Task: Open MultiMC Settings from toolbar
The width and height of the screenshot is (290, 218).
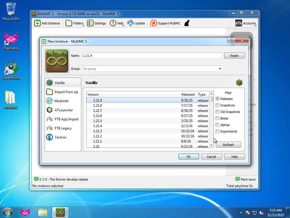Action: click(96, 23)
